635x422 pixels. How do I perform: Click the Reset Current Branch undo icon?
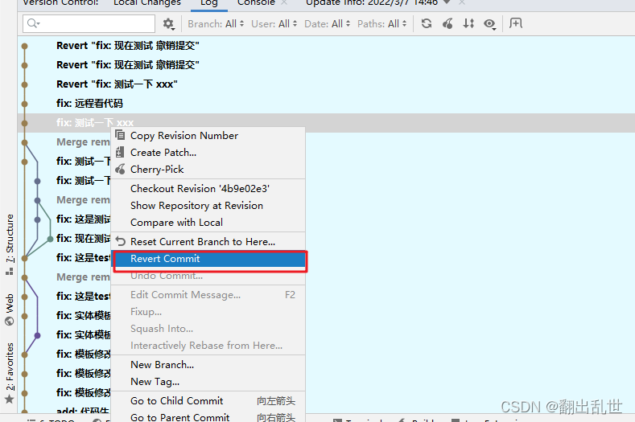(120, 242)
